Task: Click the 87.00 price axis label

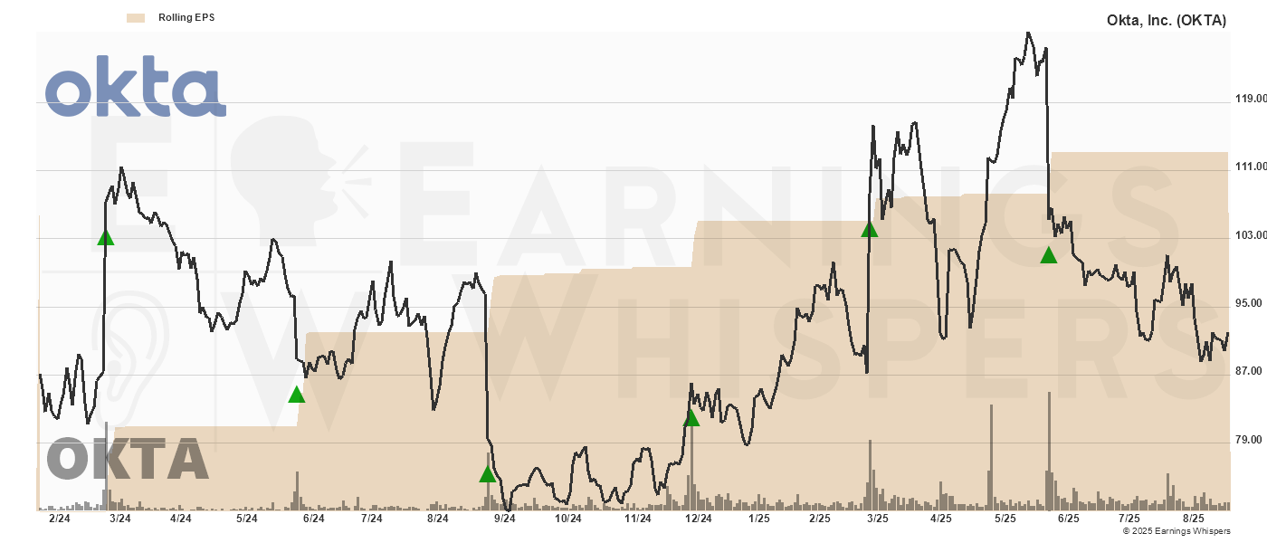Action: [x=1248, y=371]
